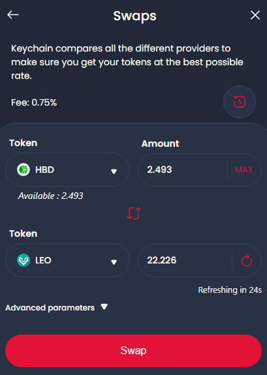Click the HBD token logo
Screen dimensions: 267x375
point(24,170)
